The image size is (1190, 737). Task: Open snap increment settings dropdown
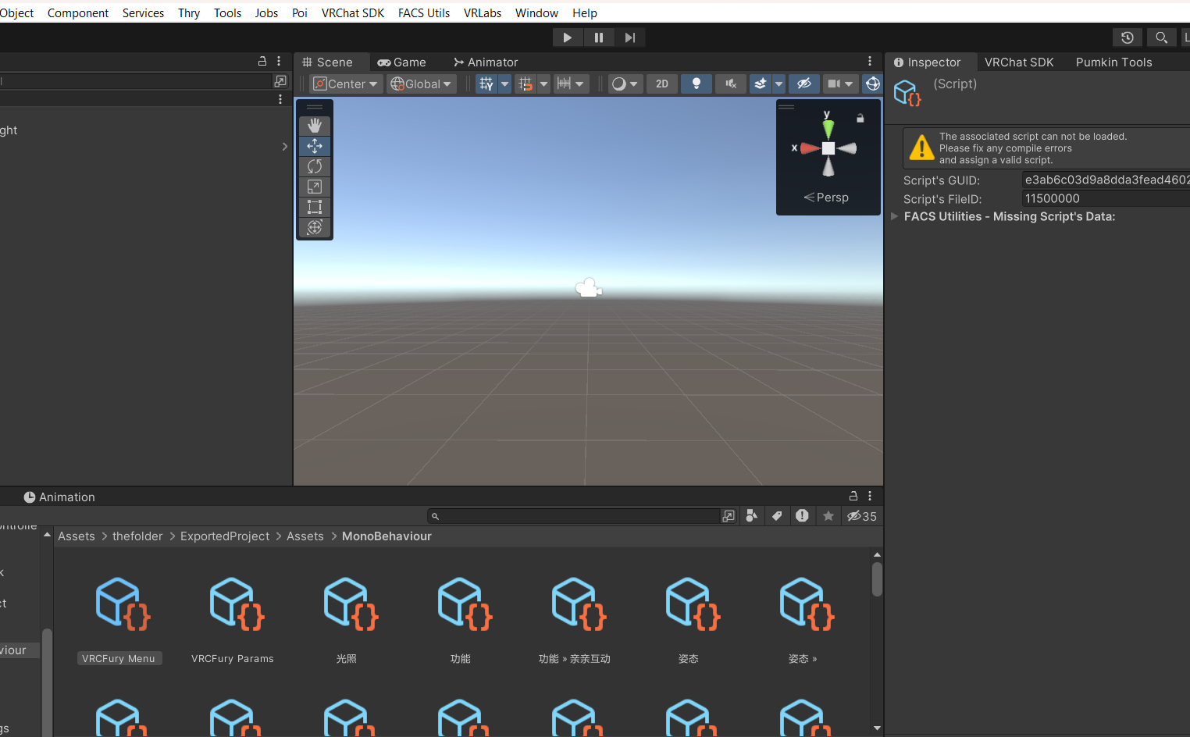coord(571,84)
